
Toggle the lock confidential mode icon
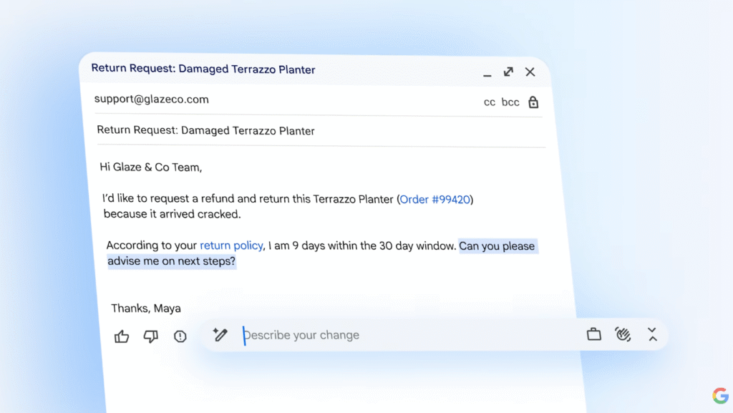(533, 102)
